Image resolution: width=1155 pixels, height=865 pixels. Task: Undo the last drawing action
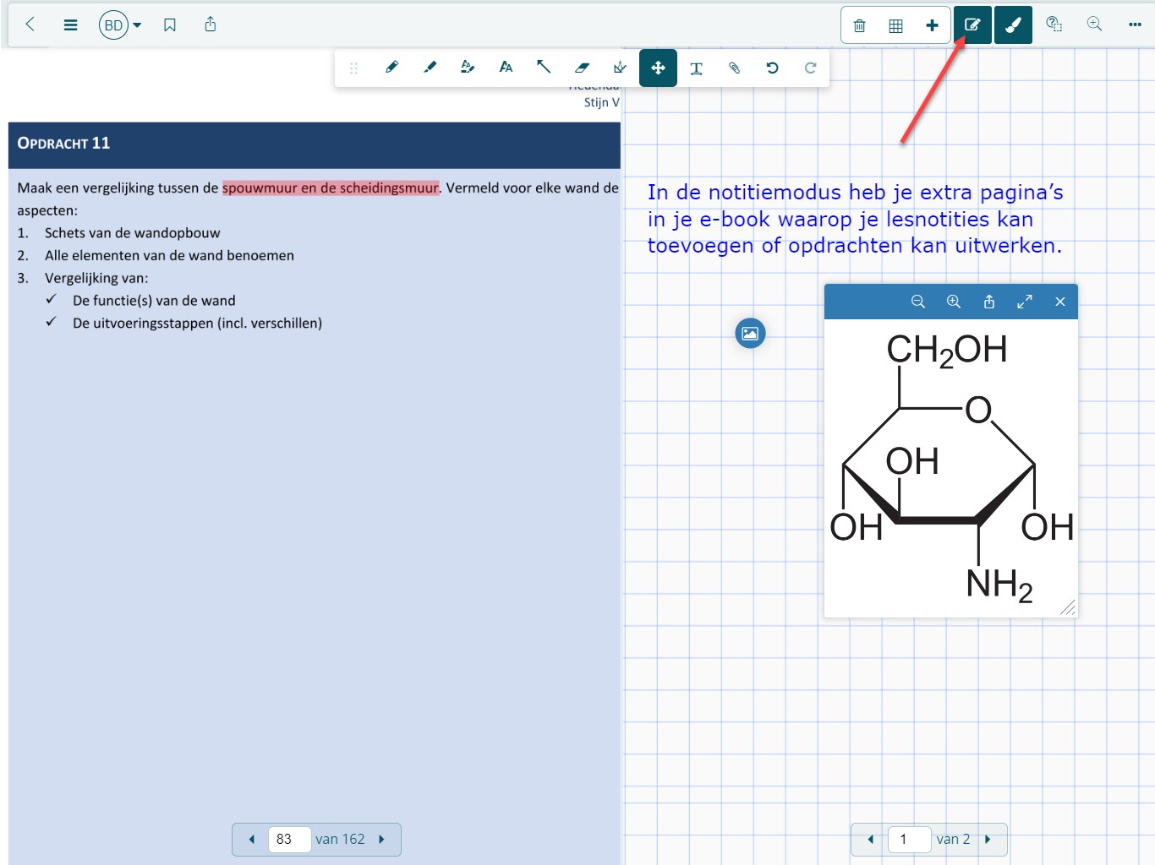click(773, 68)
